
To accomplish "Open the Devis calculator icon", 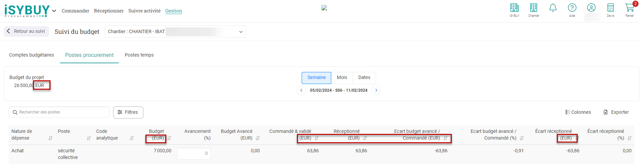I will coord(610,8).
